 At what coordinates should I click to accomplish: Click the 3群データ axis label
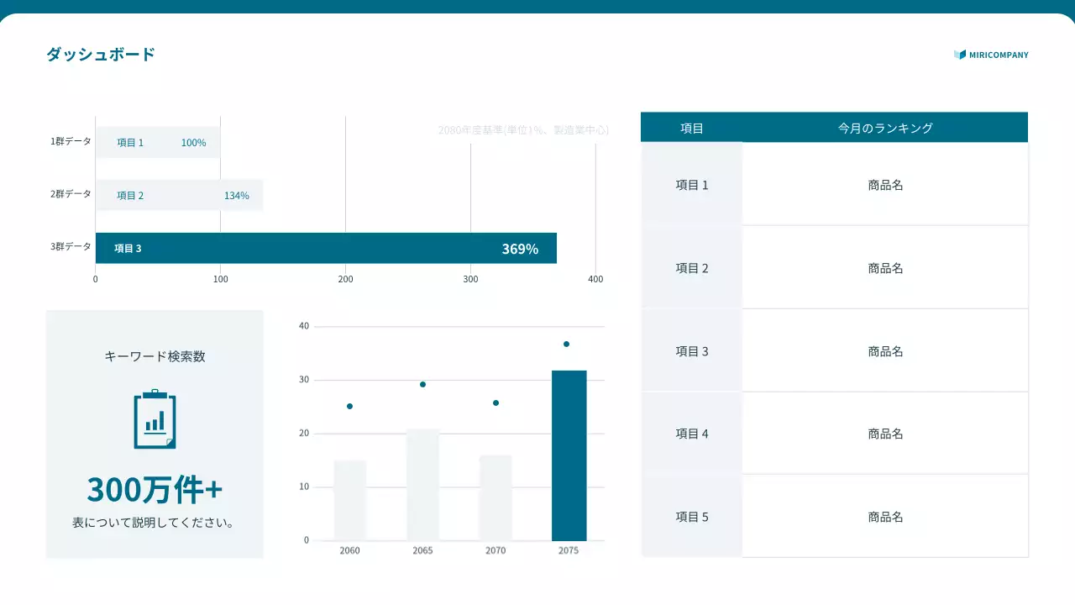[x=71, y=247]
